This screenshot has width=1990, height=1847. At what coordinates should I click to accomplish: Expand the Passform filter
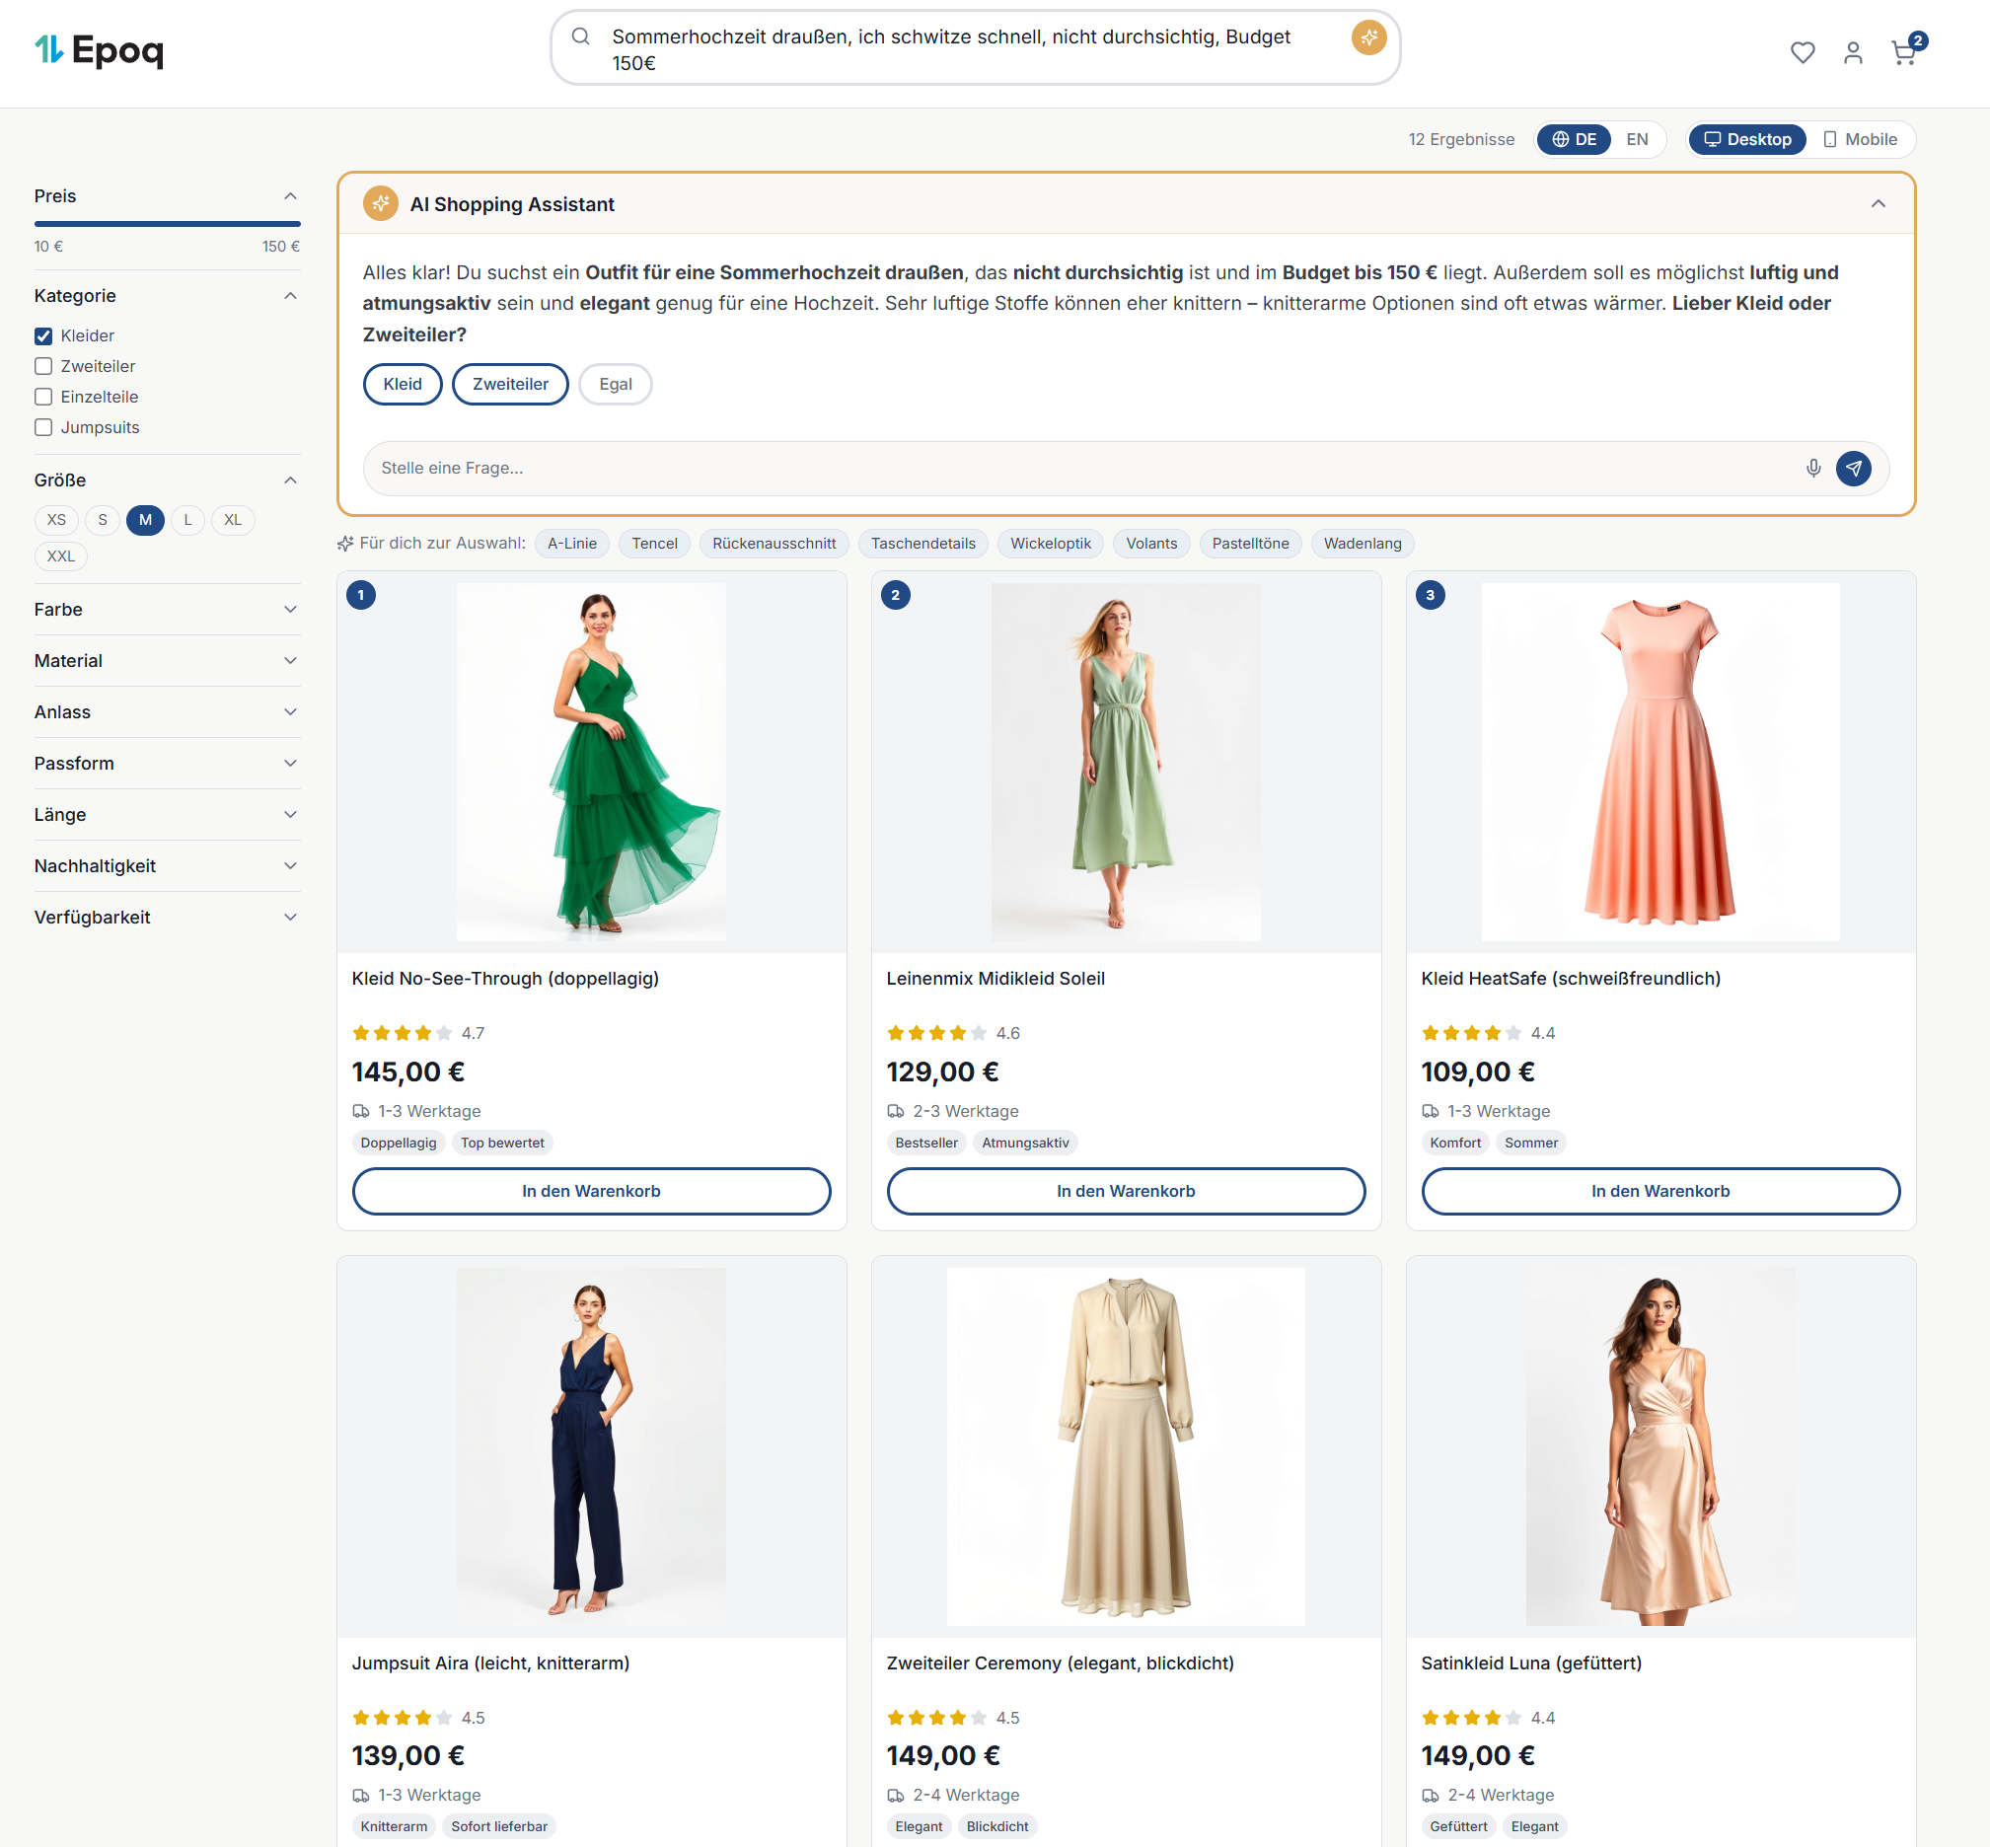tap(167, 764)
